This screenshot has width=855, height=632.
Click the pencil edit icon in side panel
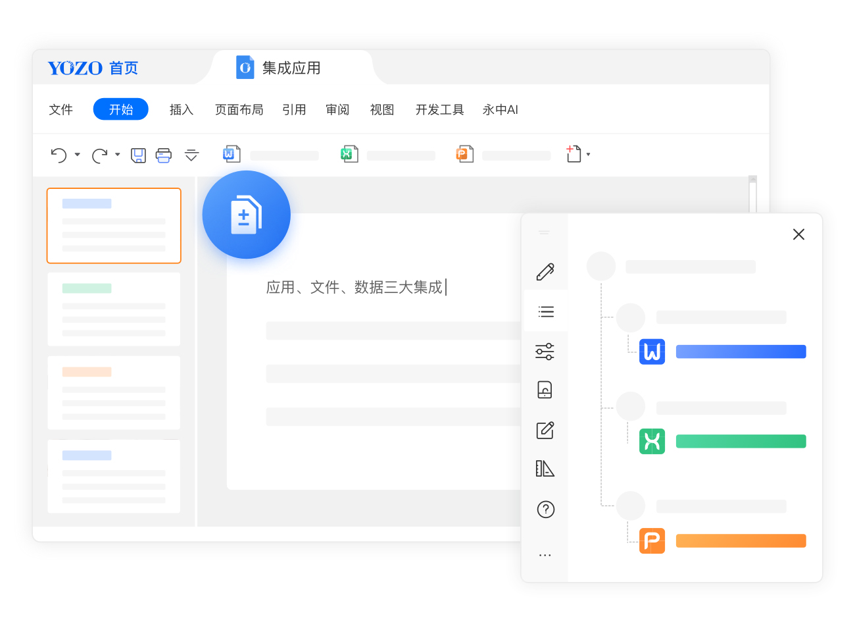(x=545, y=271)
